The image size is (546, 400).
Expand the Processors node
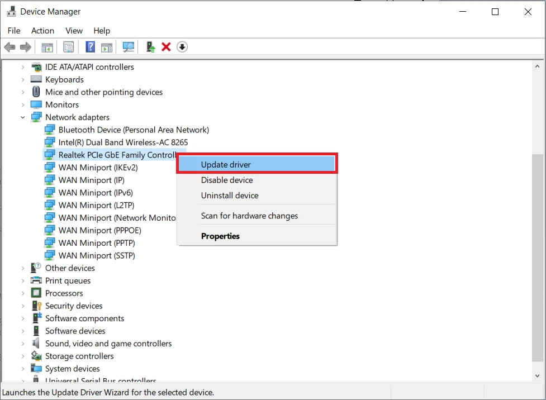click(x=23, y=293)
